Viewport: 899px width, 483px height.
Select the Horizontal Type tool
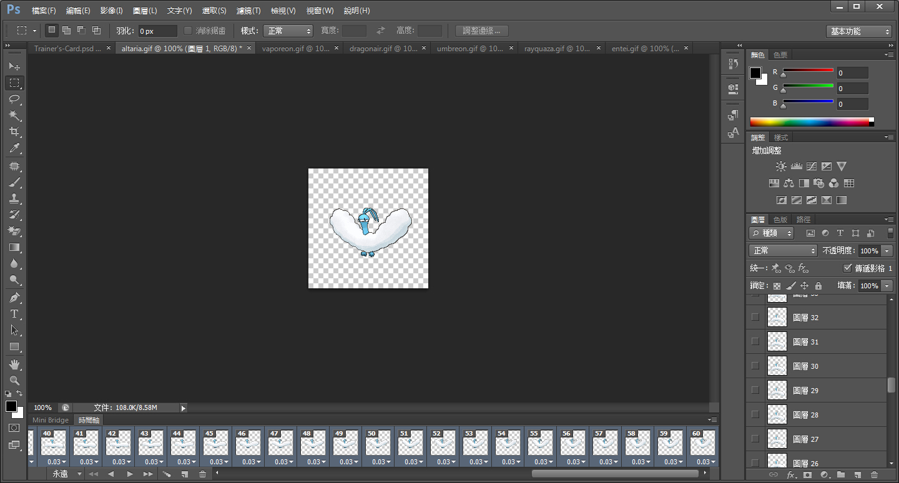coord(15,314)
